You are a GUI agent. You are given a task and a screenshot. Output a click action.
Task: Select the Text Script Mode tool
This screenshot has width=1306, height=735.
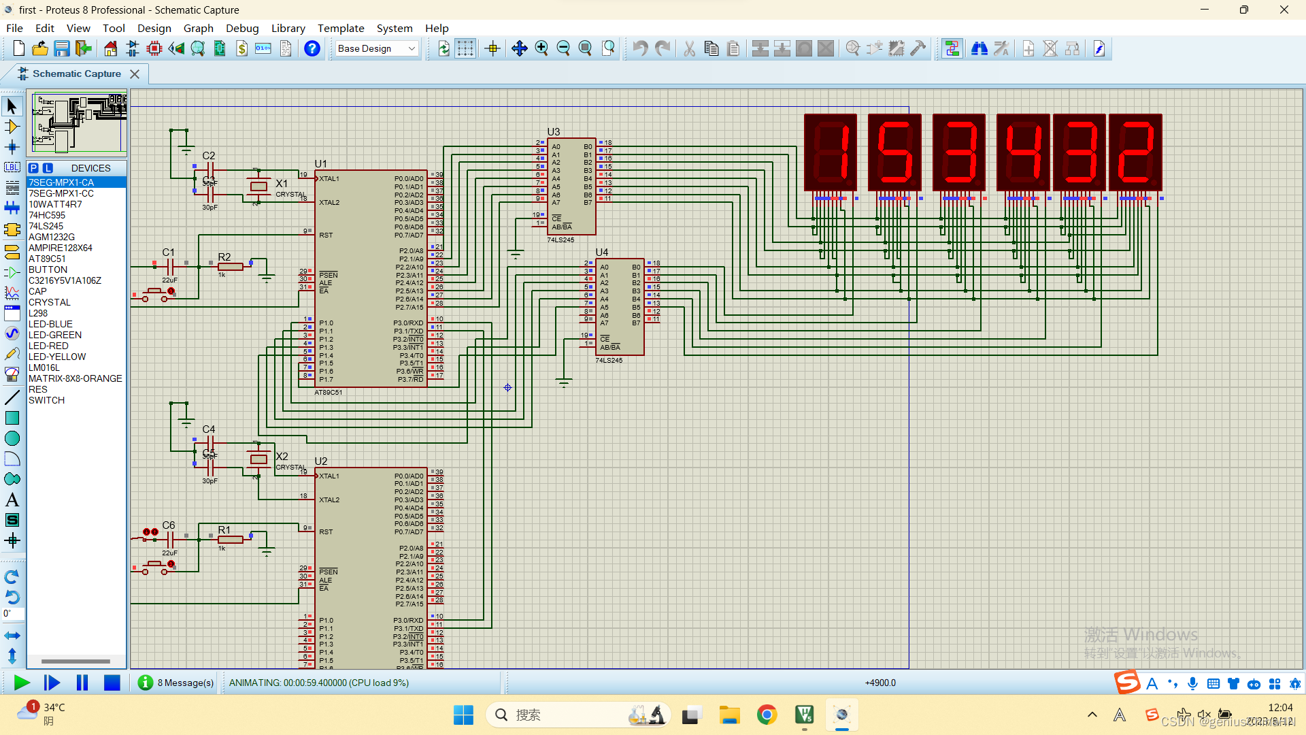click(12, 188)
